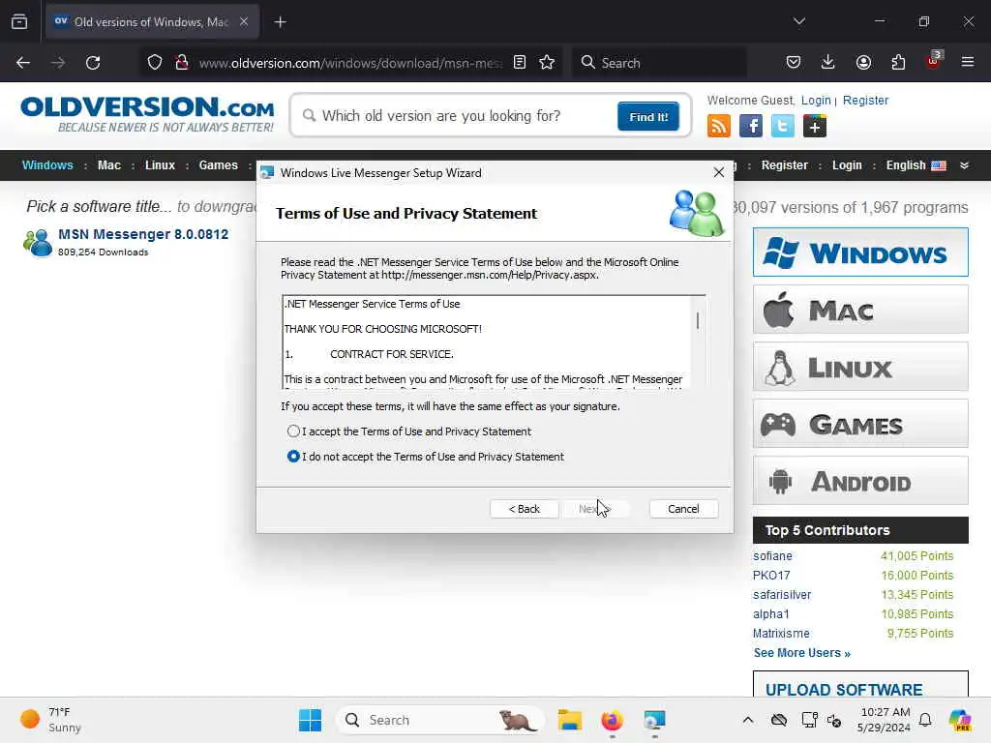Open the Android category banner
This screenshot has width=991, height=743.
click(x=860, y=480)
